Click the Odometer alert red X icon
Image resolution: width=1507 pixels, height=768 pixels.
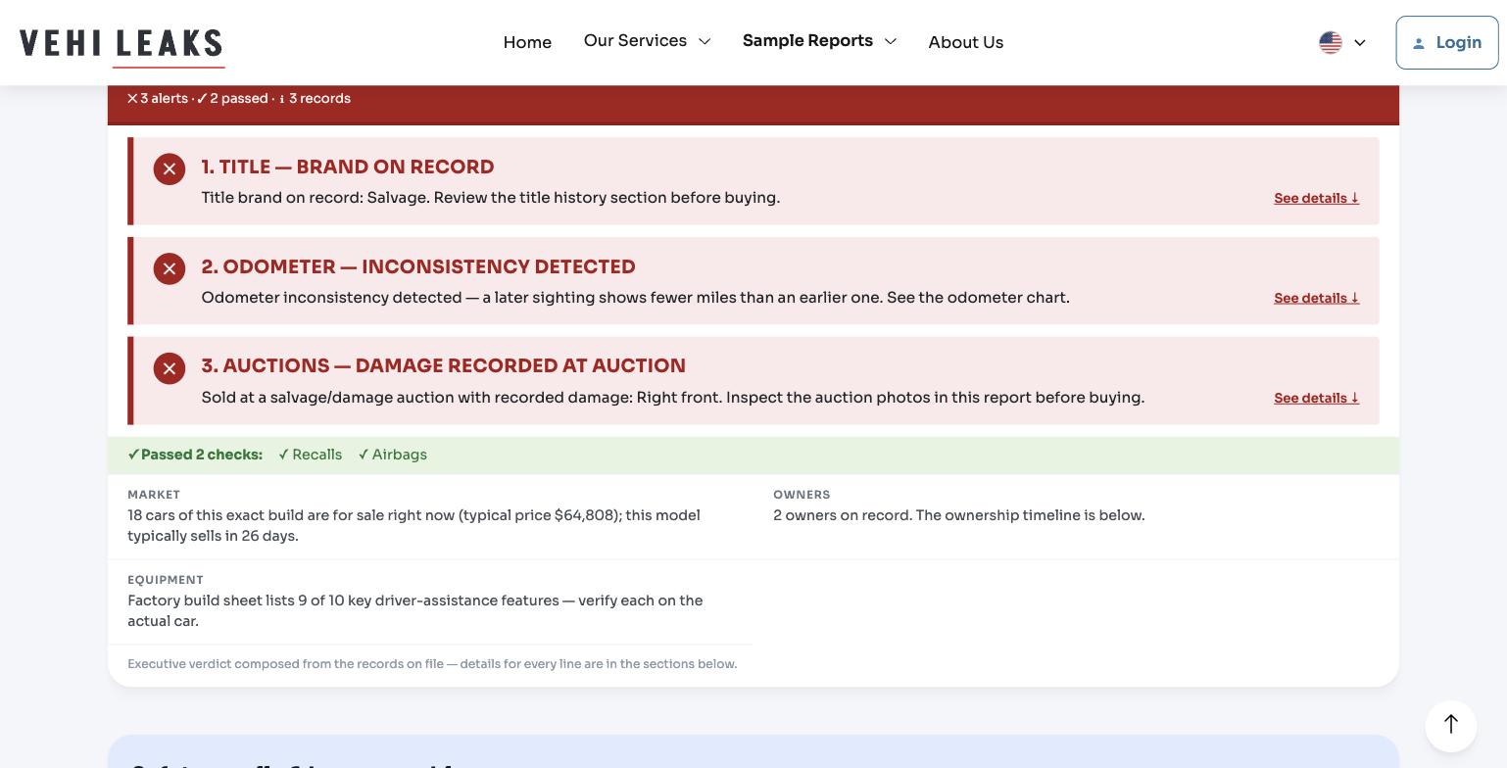tap(170, 268)
